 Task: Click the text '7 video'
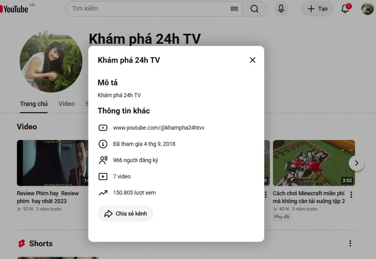point(122,177)
